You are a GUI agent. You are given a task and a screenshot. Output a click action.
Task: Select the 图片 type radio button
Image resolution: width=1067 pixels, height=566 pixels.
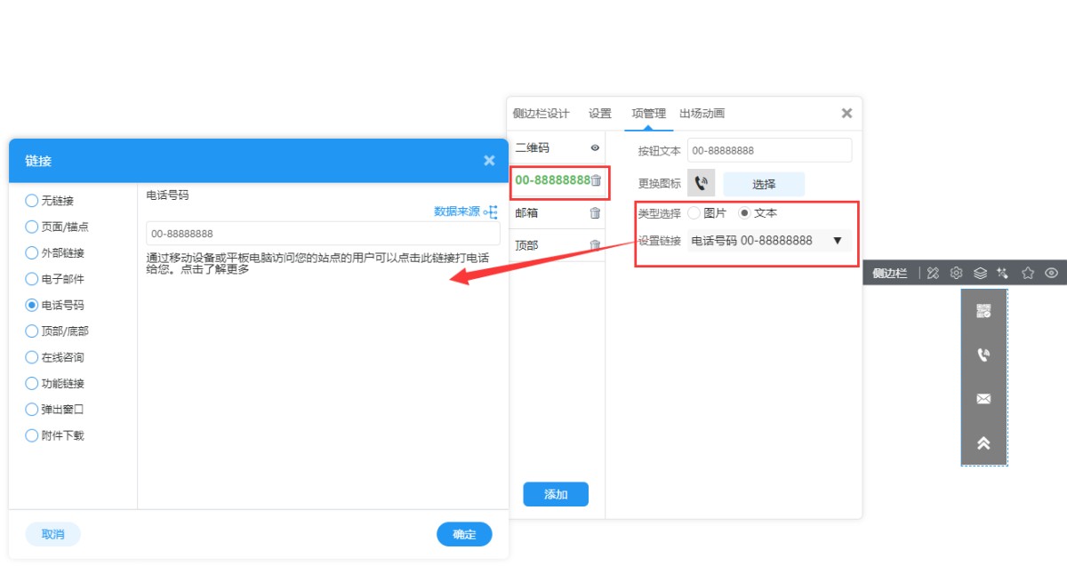coord(694,213)
